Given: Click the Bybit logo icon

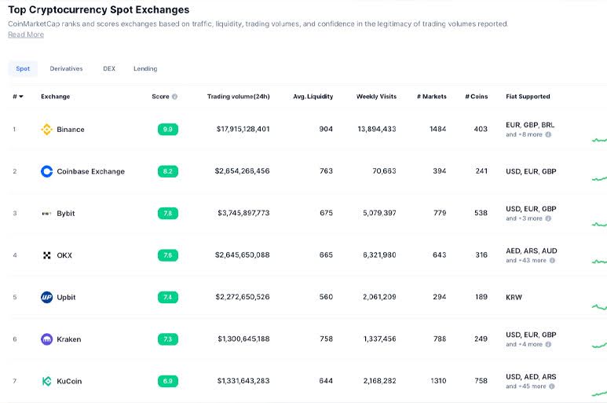Looking at the screenshot, I should tap(46, 214).
